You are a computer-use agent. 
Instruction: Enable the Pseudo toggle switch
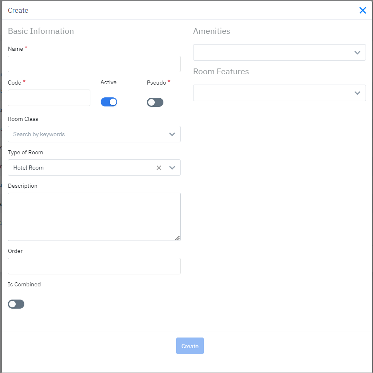[x=155, y=102]
